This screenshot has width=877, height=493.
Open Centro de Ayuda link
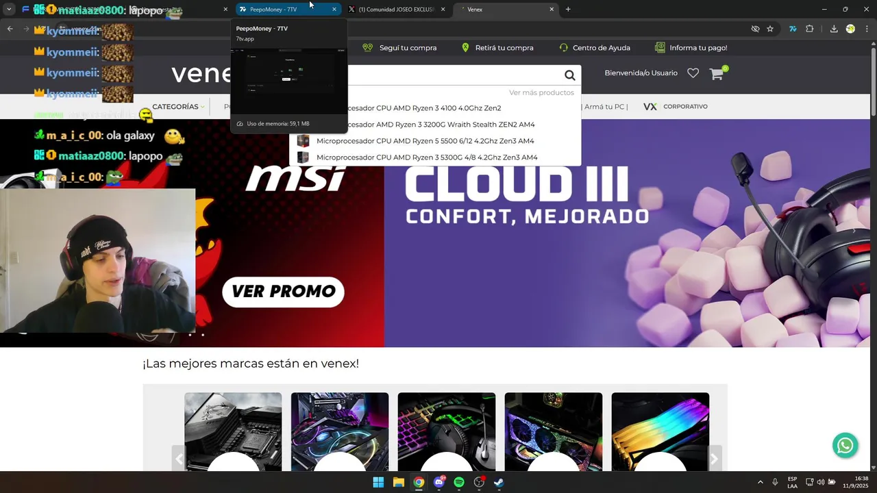click(594, 48)
